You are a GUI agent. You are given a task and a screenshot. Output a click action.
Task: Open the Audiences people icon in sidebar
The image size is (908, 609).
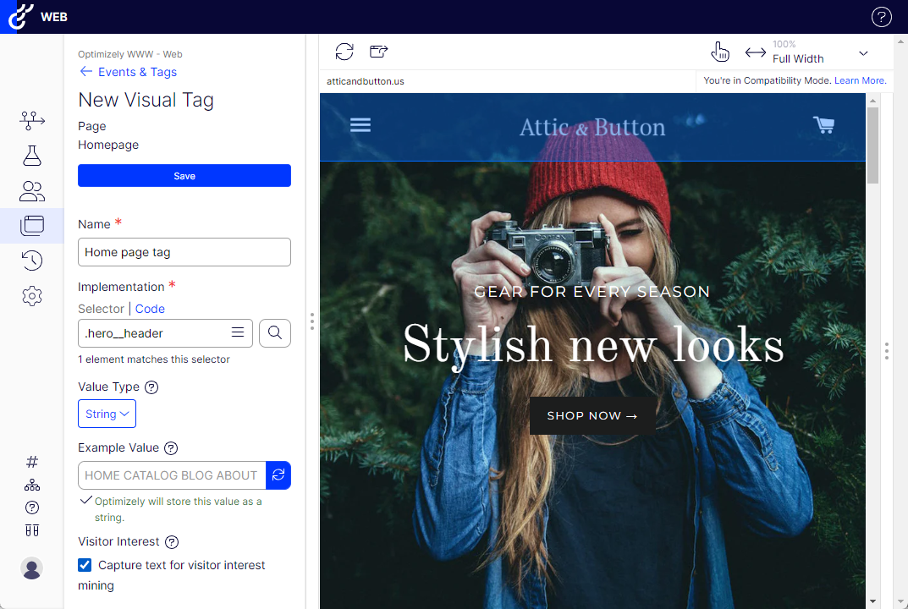tap(32, 191)
